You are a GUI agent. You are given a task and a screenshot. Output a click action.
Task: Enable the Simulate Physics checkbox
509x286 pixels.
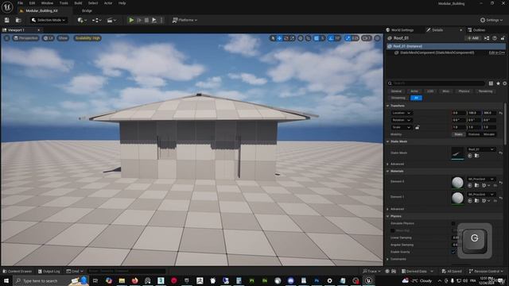453,223
